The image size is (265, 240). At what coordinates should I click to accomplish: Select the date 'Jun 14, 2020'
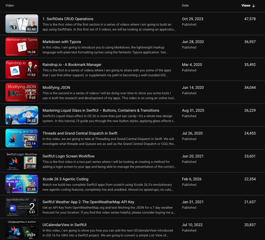(193, 87)
